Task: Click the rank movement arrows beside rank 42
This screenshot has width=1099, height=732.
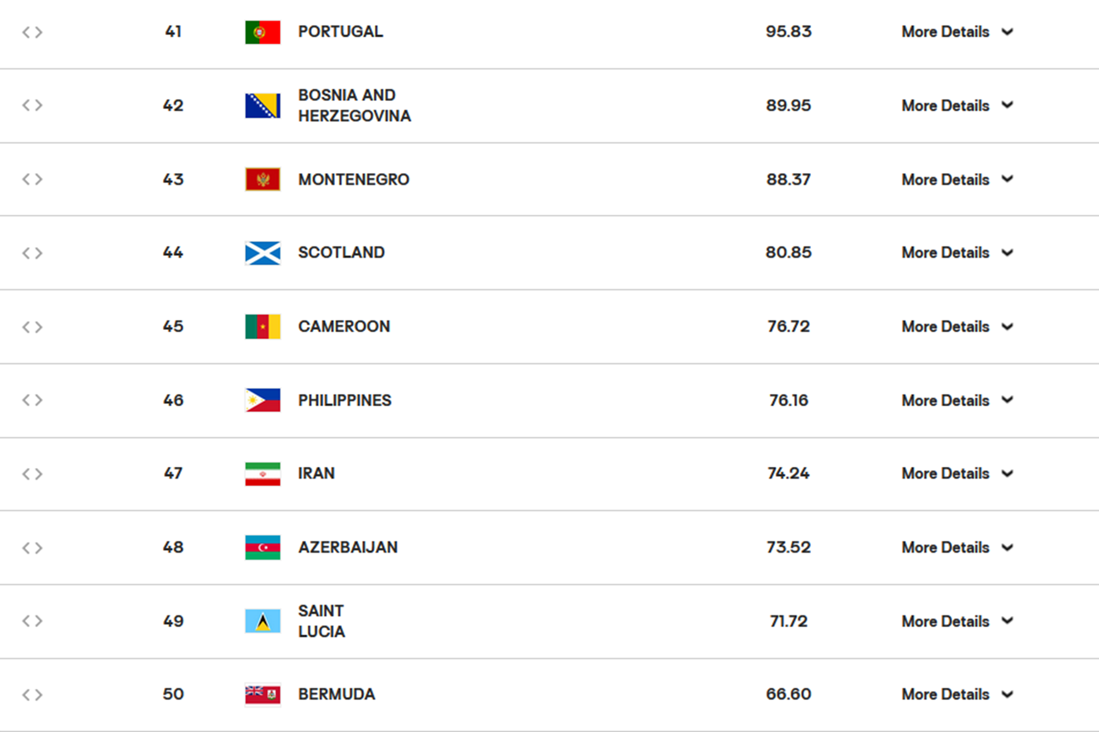Action: click(32, 105)
